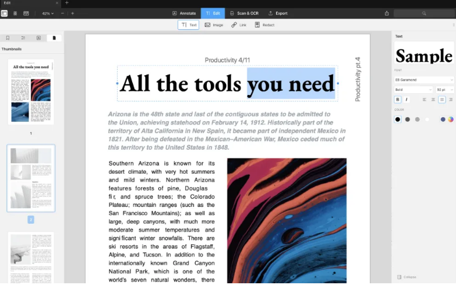456x306 pixels.
Task: Expand the 92 pt font size dropdown
Action: tap(443, 90)
